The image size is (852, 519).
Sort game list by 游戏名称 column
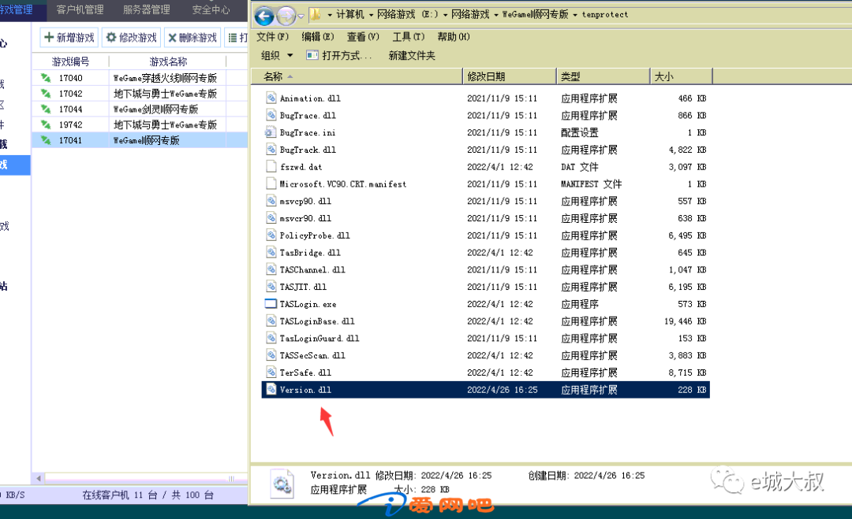pyautogui.click(x=168, y=61)
